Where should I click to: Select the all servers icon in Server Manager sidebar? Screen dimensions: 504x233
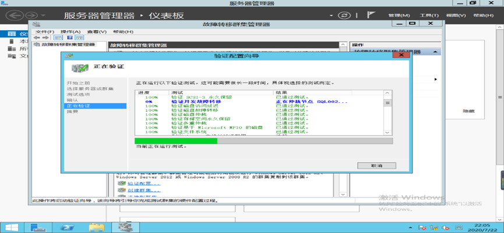pyautogui.click(x=12, y=49)
